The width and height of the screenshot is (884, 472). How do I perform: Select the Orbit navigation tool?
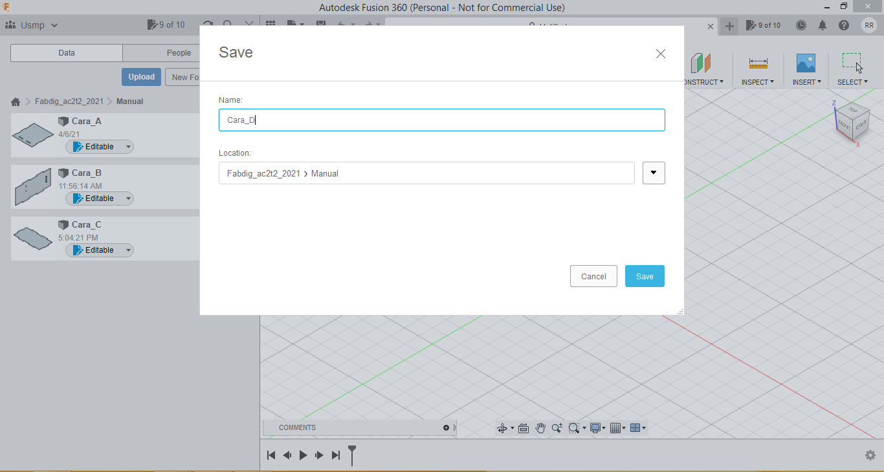click(x=502, y=428)
